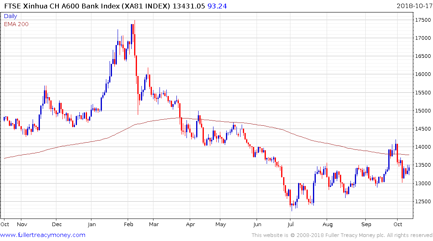The width and height of the screenshot is (433, 241).
Task: Click the Sep month label on the time axis
Action: click(366, 224)
